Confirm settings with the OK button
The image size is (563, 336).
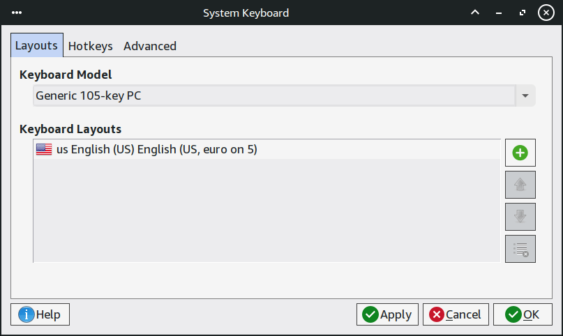tap(523, 314)
